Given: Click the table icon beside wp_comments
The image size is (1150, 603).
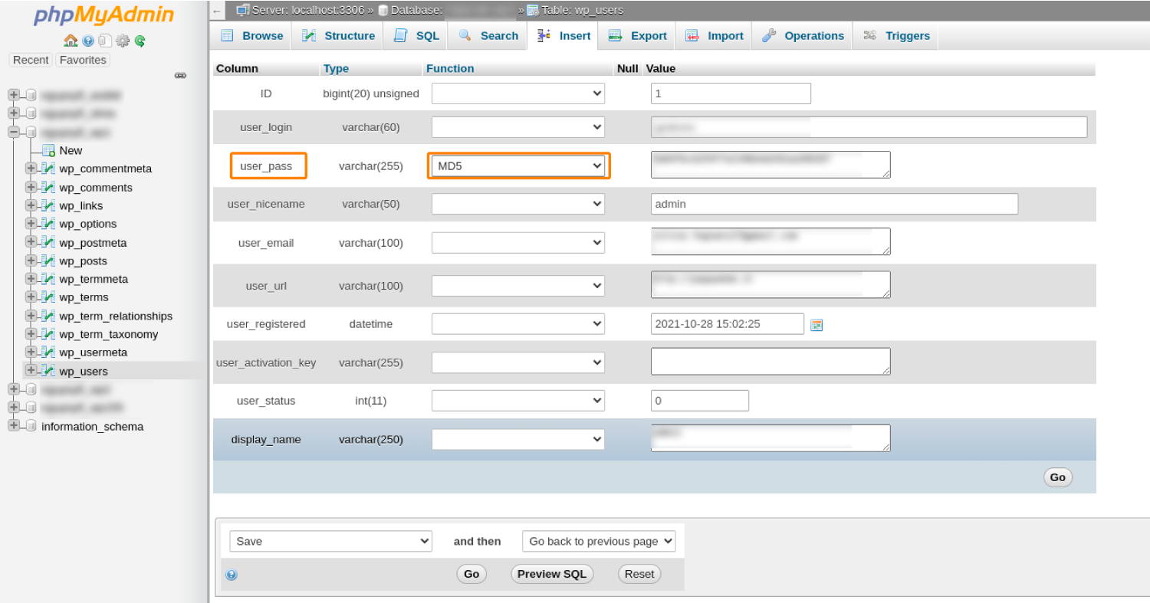Looking at the screenshot, I should [x=48, y=187].
